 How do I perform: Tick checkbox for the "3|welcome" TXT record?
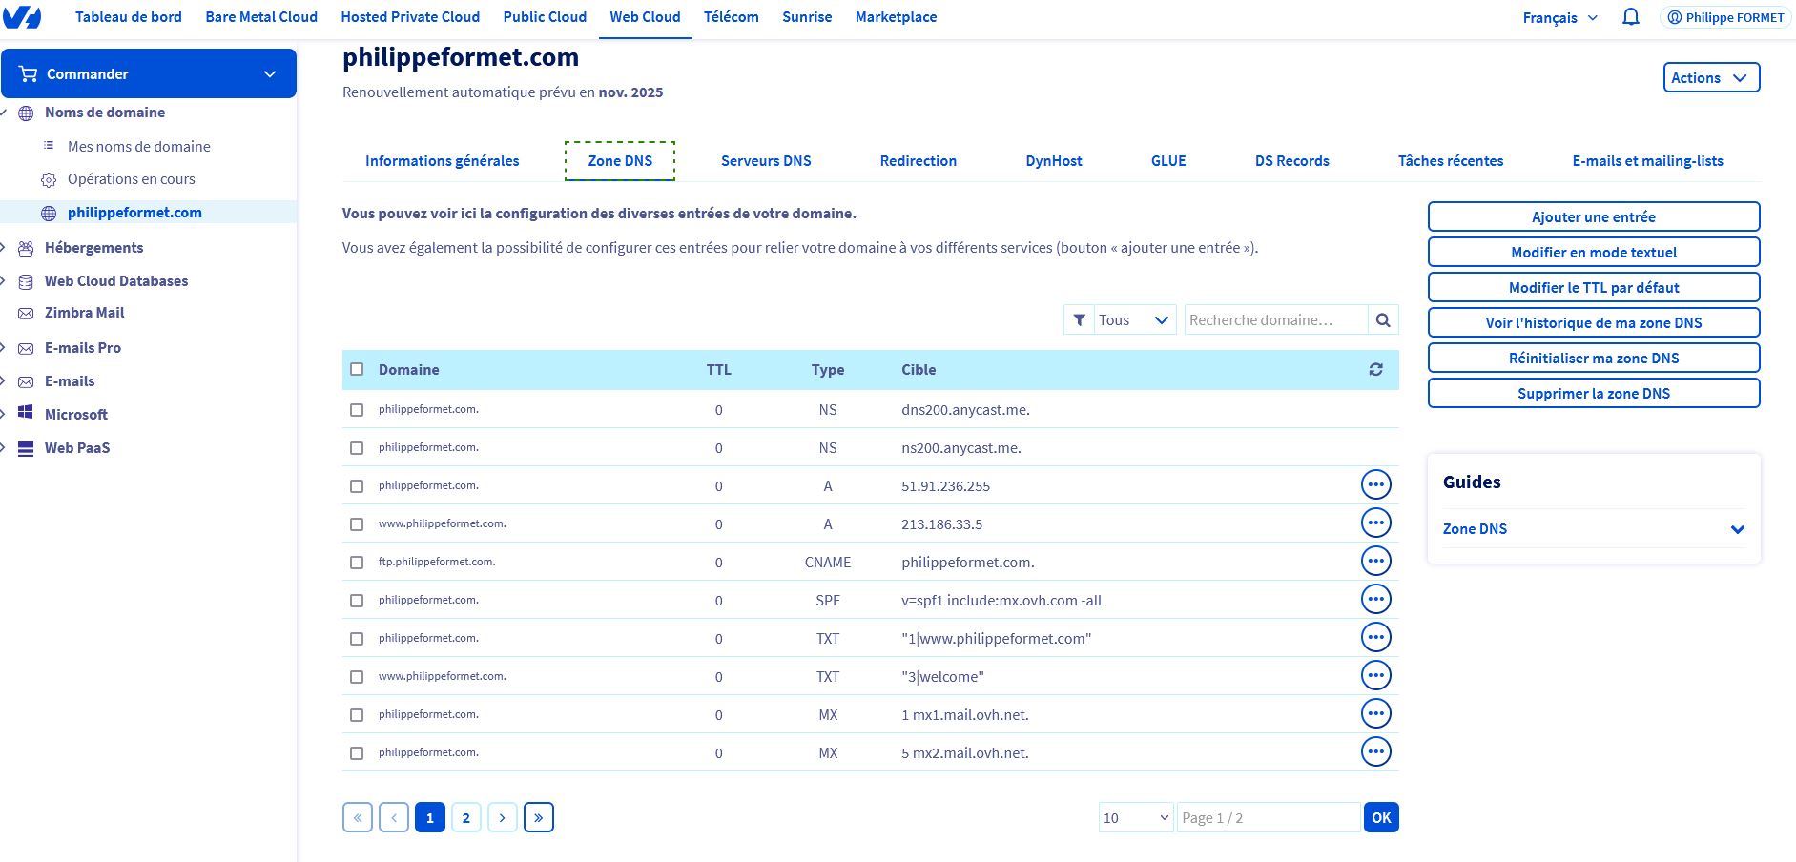[x=357, y=677]
